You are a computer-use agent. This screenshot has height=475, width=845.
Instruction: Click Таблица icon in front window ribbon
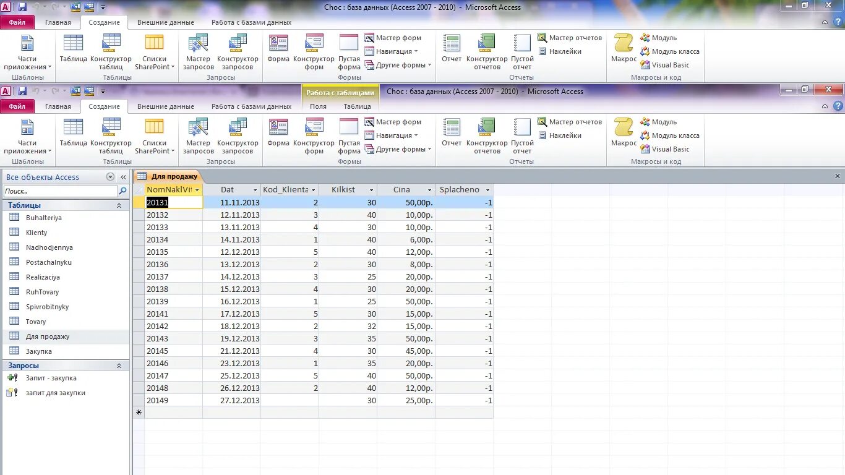[x=74, y=133]
